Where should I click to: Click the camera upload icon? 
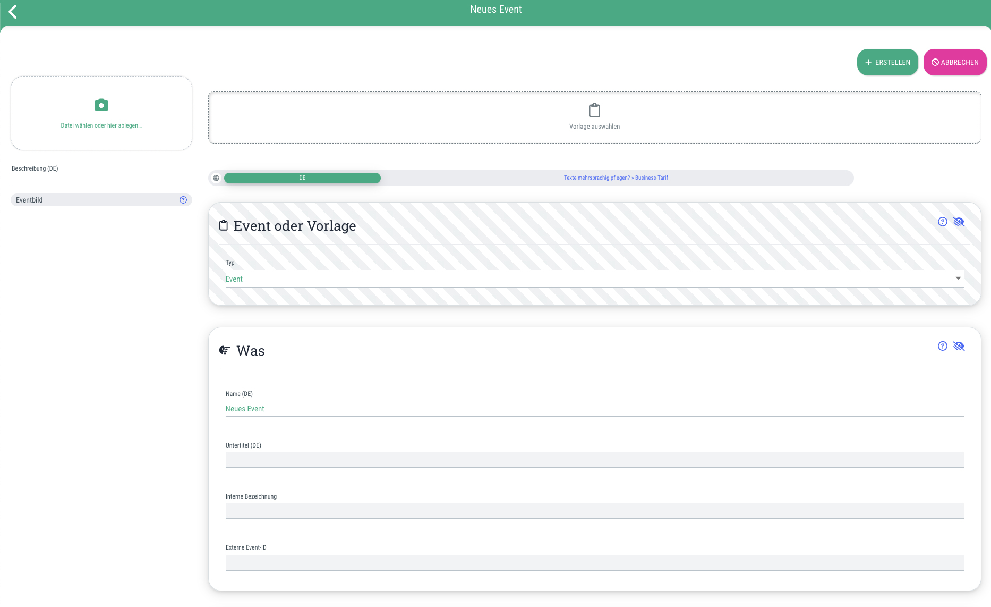point(101,105)
